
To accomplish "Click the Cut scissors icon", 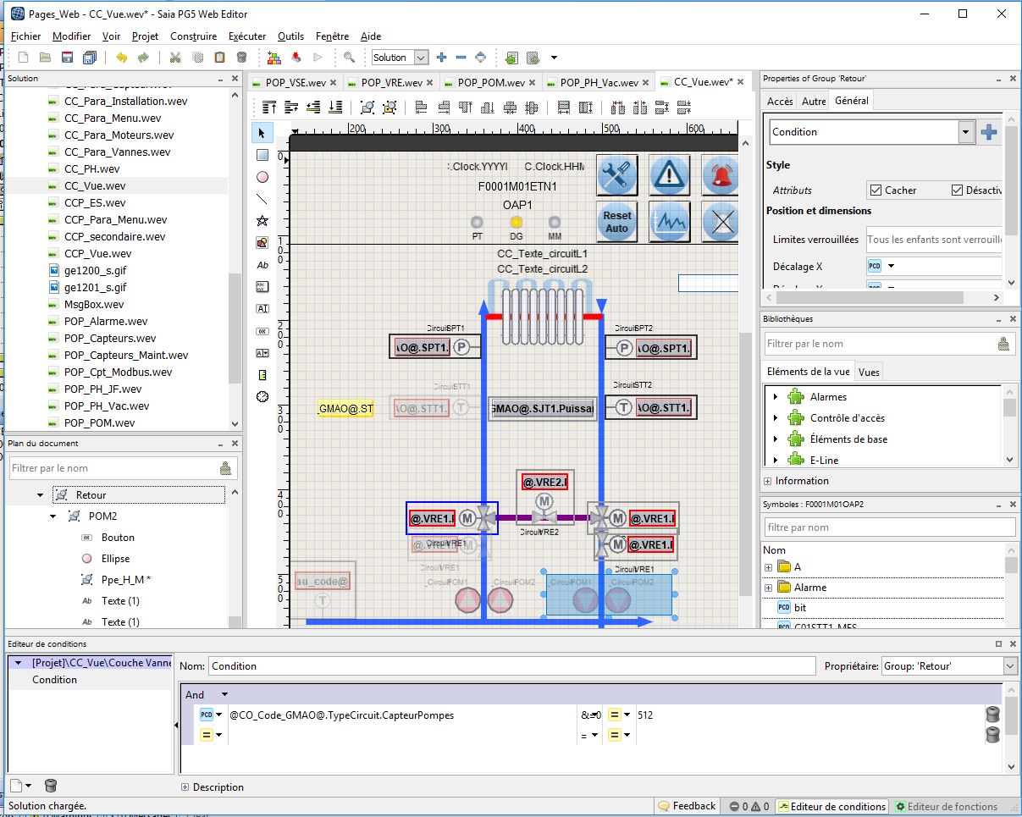I will (175, 58).
